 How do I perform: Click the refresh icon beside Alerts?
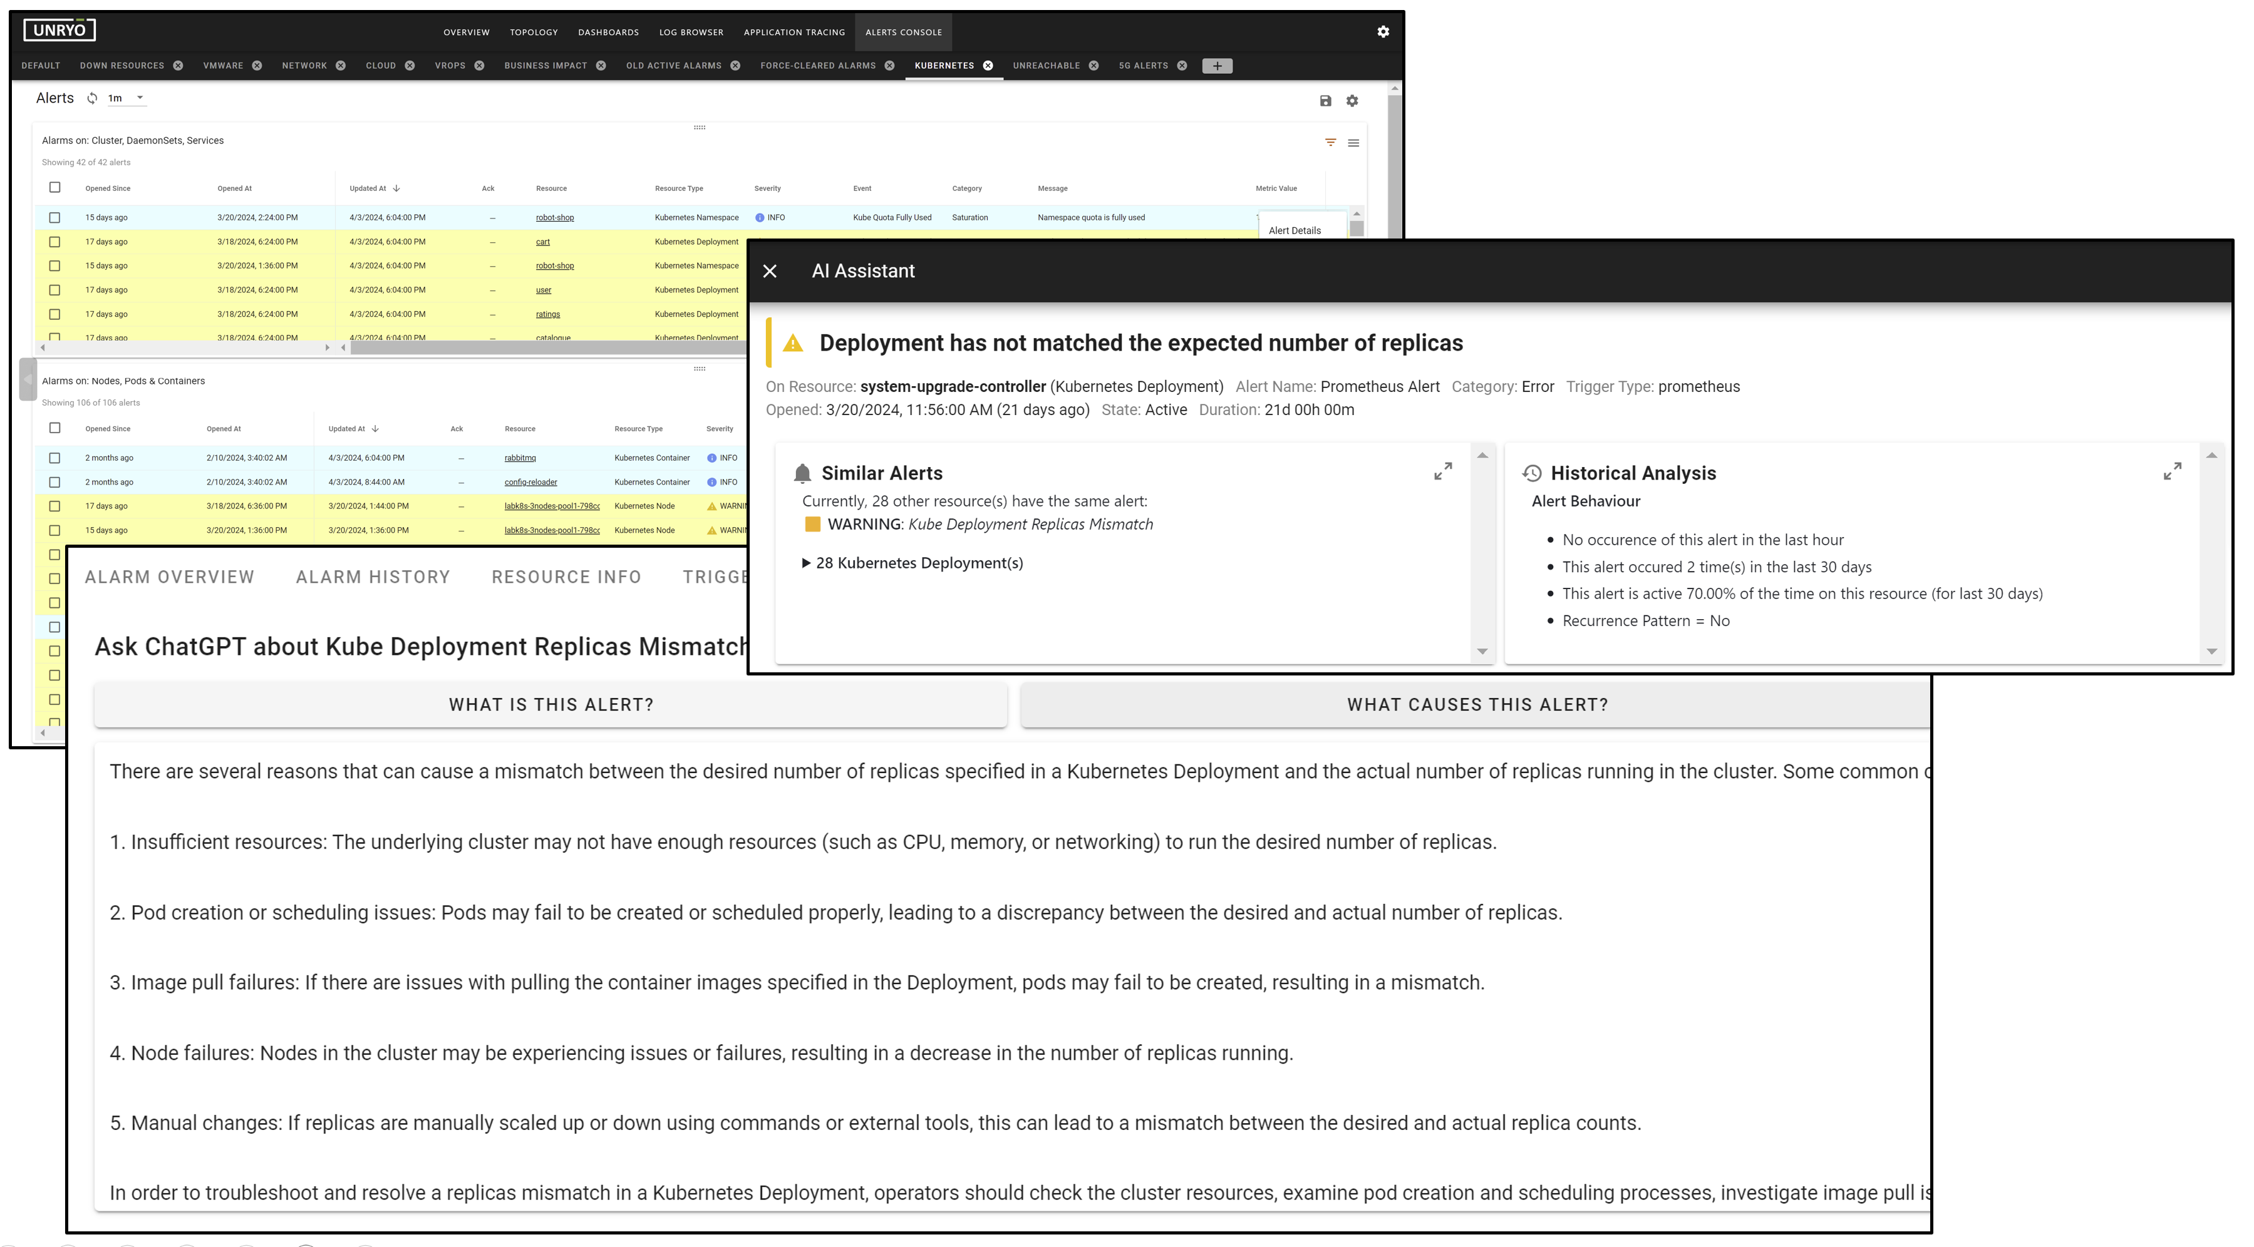(92, 98)
